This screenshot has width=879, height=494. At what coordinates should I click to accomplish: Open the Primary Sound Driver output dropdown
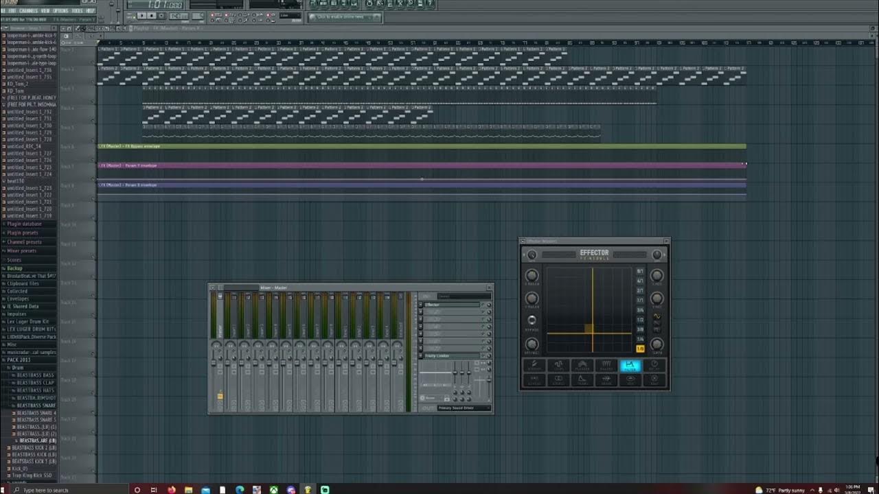pyautogui.click(x=464, y=408)
